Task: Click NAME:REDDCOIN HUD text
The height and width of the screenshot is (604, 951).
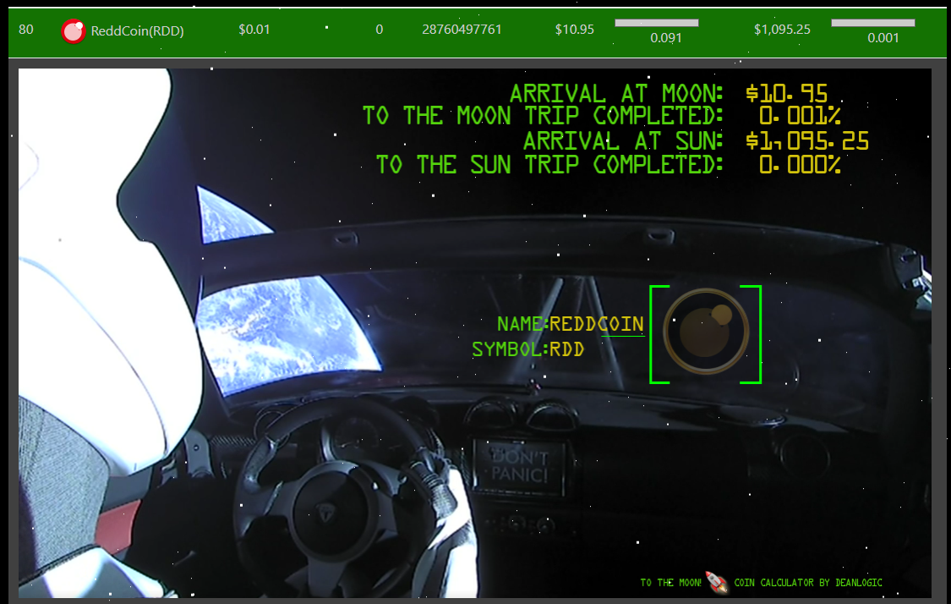Action: pyautogui.click(x=570, y=324)
